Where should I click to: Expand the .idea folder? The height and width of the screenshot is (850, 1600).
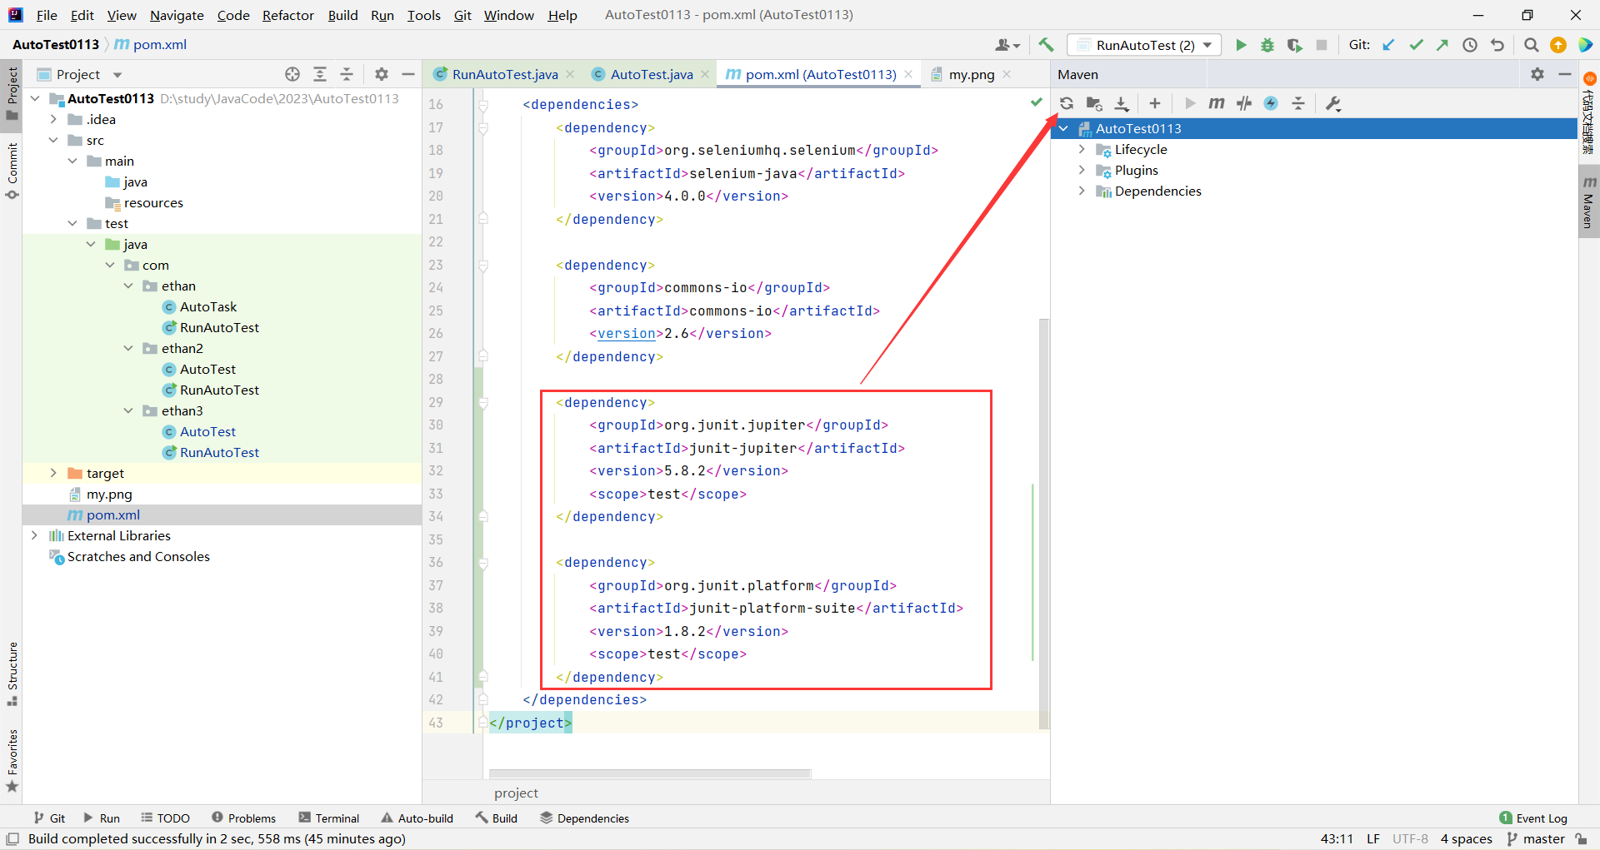click(x=53, y=119)
